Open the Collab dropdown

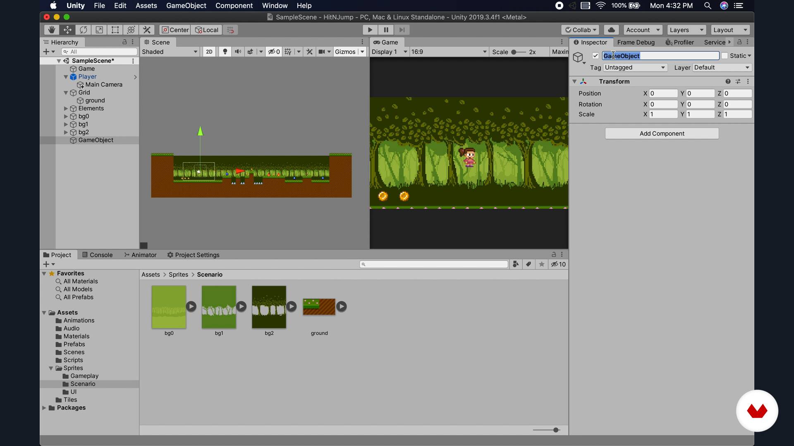point(581,30)
